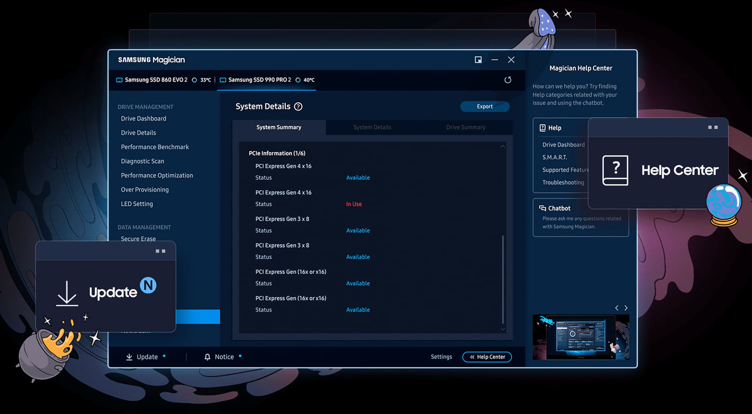Open Performance Optimization page
The height and width of the screenshot is (414, 752).
(157, 176)
